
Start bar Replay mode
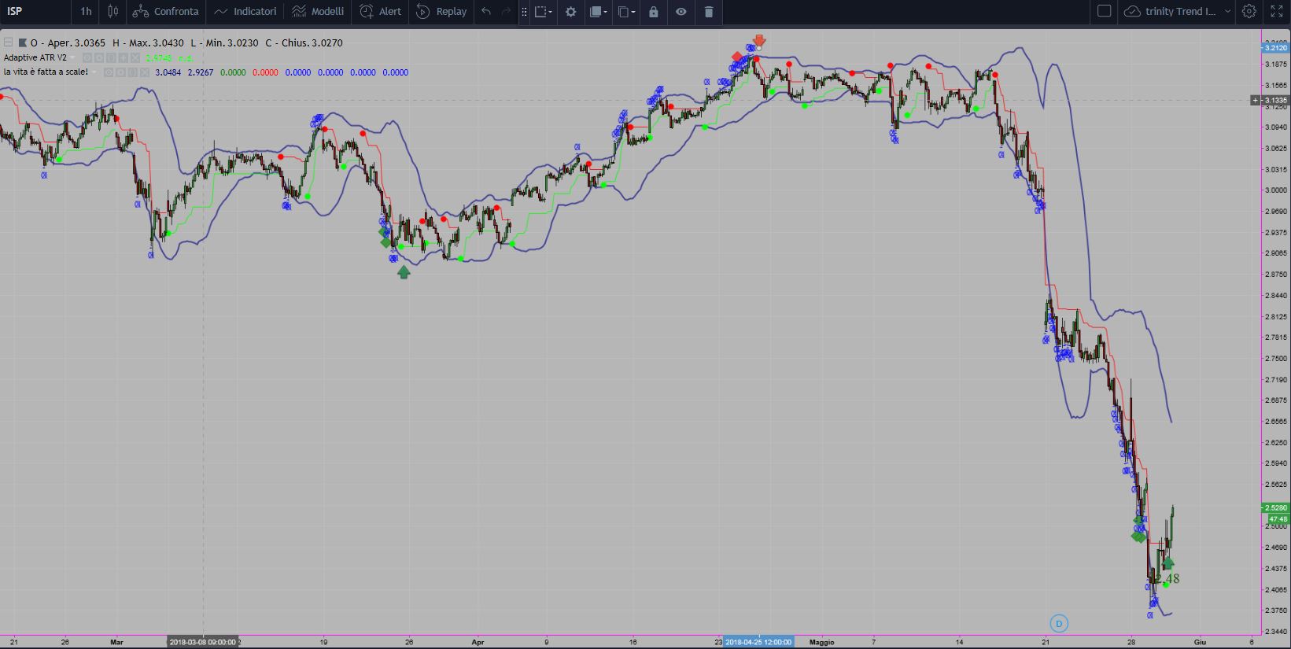click(441, 11)
